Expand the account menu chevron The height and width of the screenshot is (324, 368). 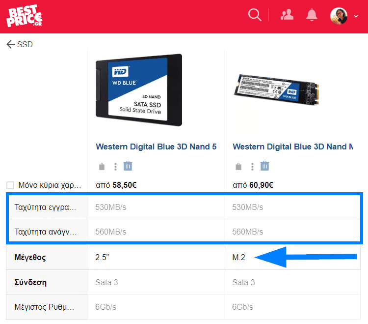tap(356, 16)
